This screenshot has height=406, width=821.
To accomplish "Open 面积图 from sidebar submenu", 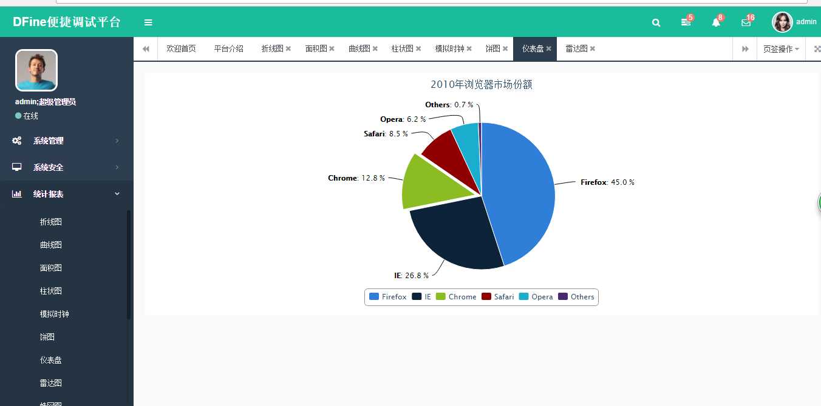I will (51, 268).
